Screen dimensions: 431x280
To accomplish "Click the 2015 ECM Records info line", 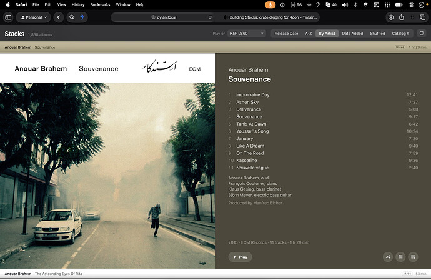I will point(269,242).
